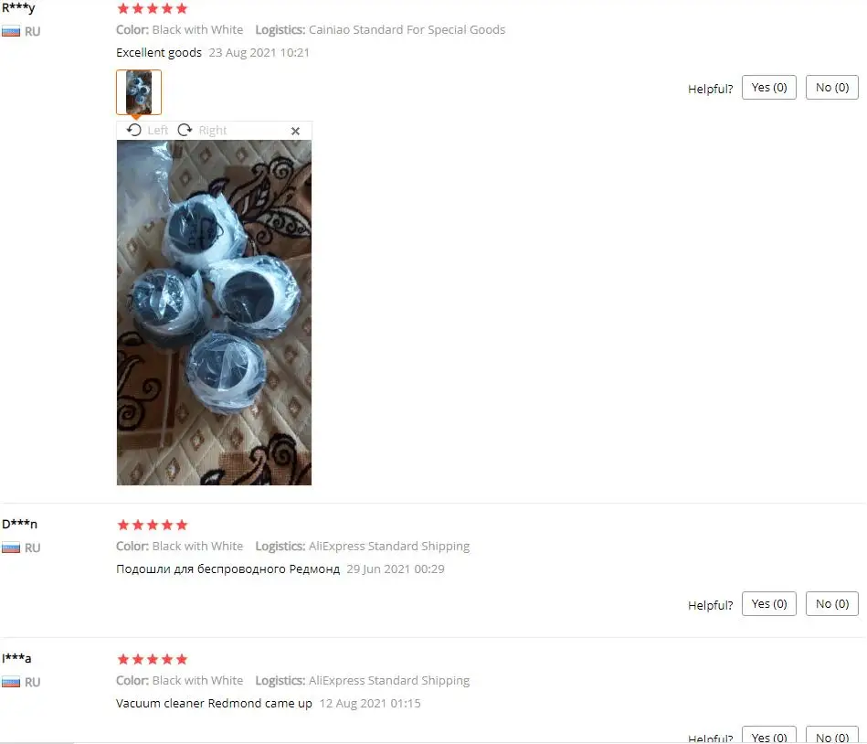Click the enlarged photo of wrapped parts

coord(214,313)
